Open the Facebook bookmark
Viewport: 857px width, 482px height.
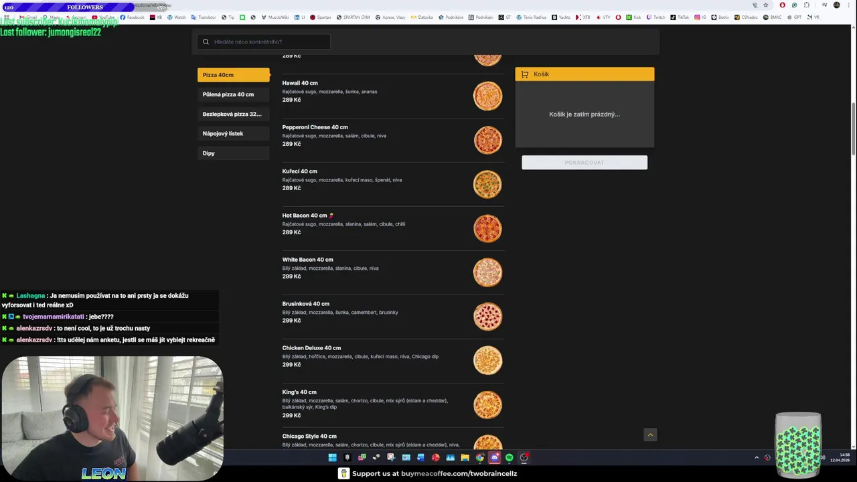point(132,17)
